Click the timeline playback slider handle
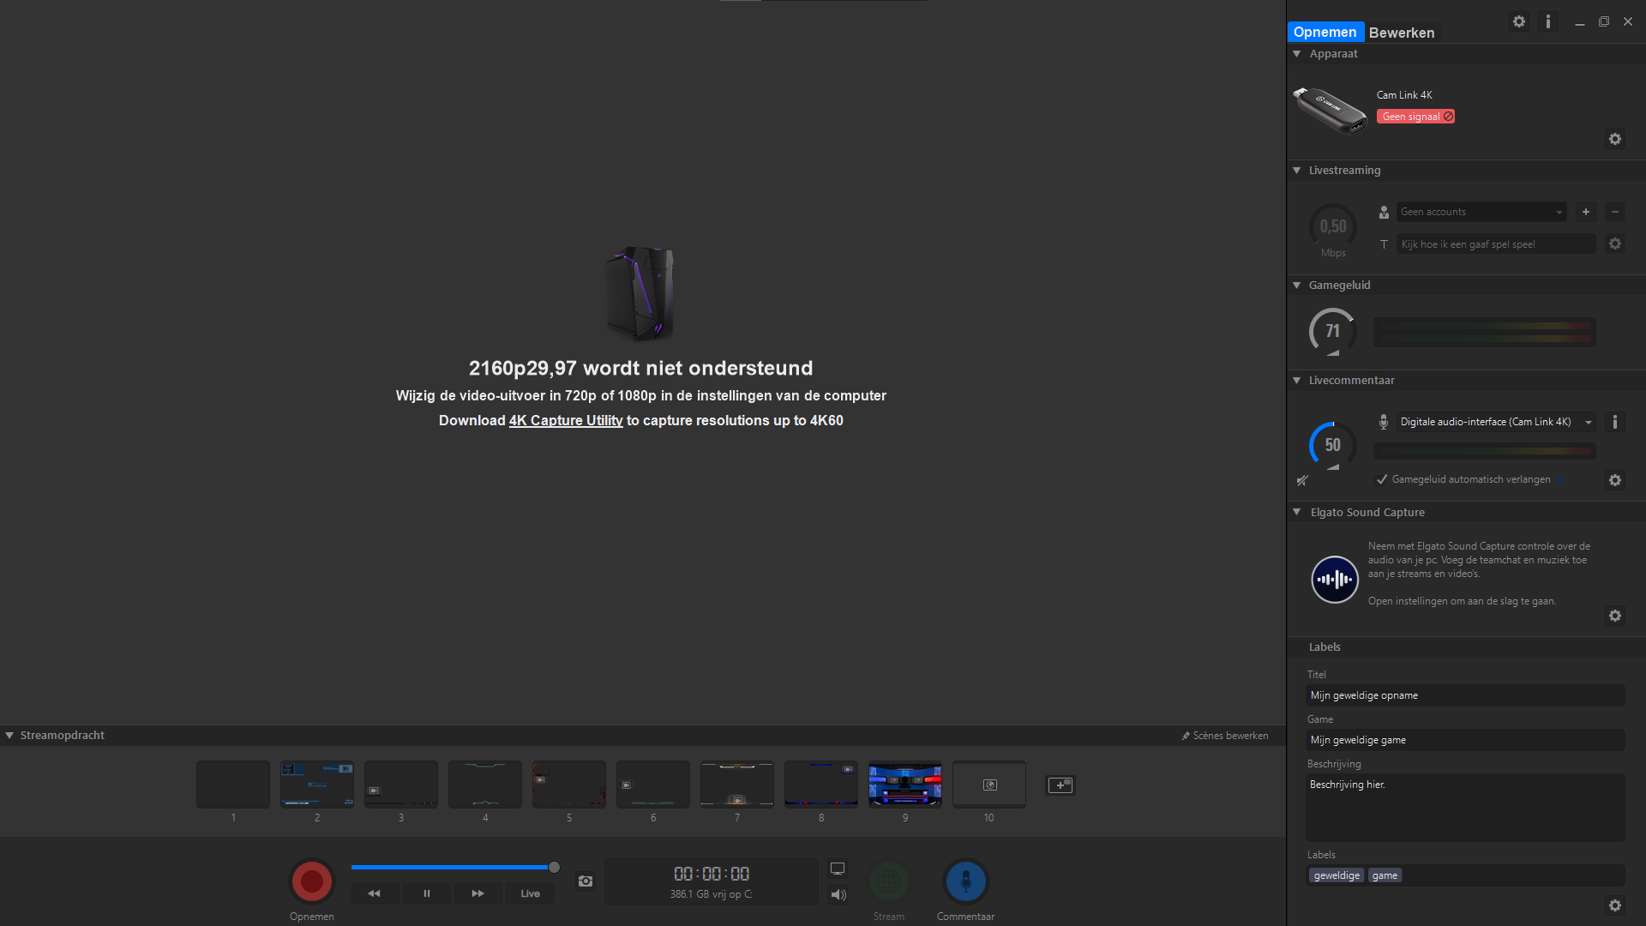The image size is (1646, 926). pyautogui.click(x=555, y=868)
